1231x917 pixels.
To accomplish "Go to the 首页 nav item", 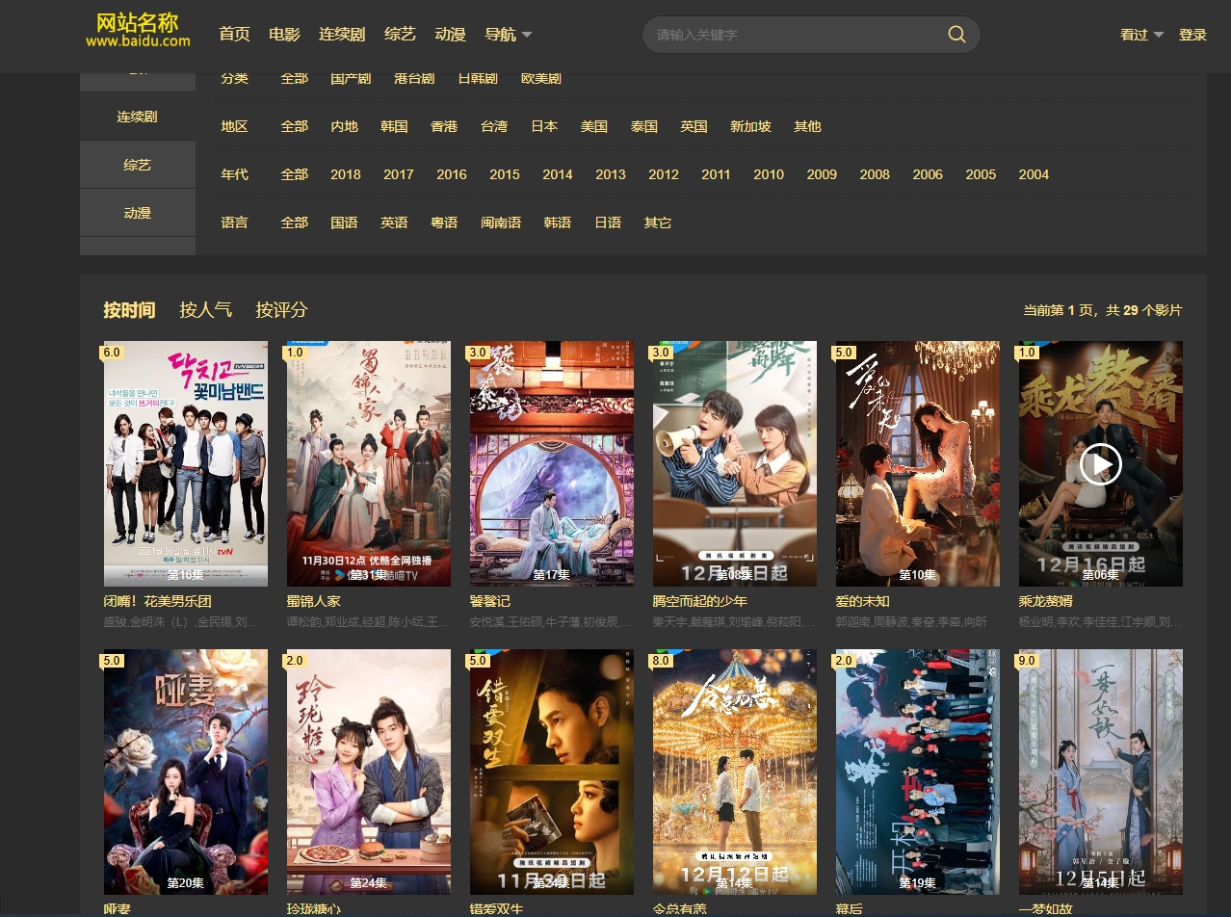I will click(x=234, y=35).
